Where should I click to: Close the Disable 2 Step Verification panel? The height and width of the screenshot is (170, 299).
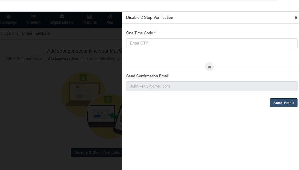point(296,18)
